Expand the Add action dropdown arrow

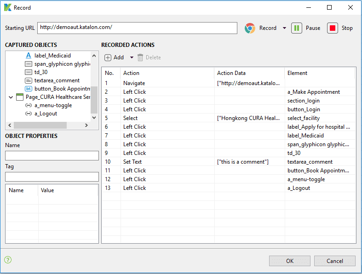click(x=132, y=57)
